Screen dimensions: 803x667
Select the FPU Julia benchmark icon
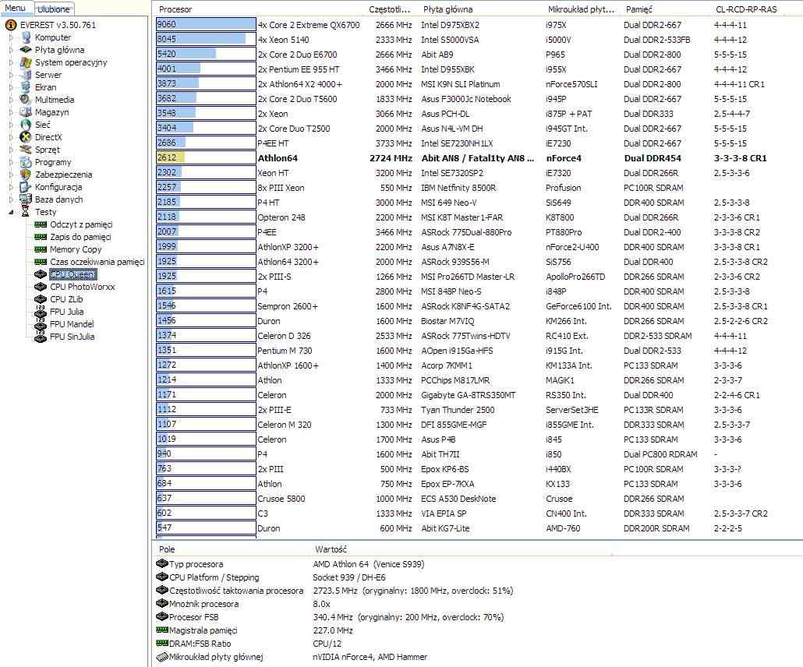tap(41, 311)
